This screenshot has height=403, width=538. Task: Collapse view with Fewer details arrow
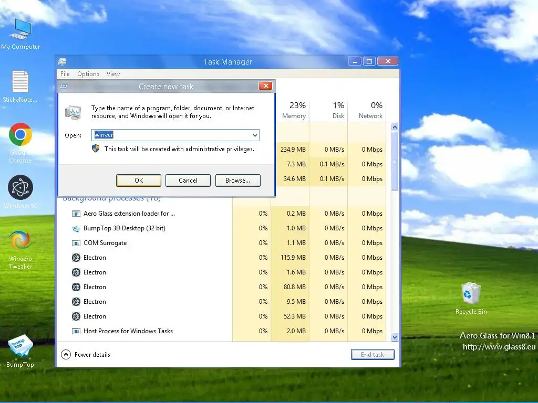(x=66, y=354)
